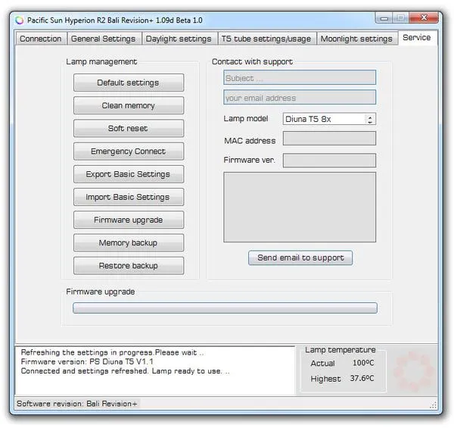Click the log line 'Firmware version: PS Diuna T5 V1.1'
This screenshot has width=454, height=431.
[x=87, y=362]
